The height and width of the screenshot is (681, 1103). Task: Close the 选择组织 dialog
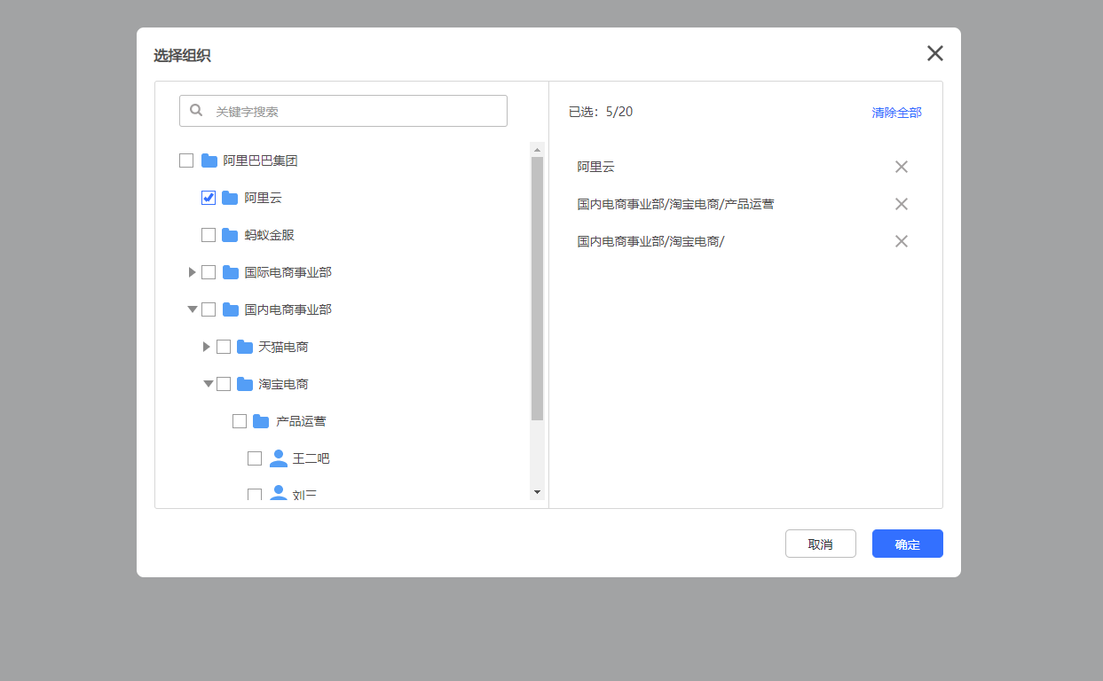tap(935, 53)
